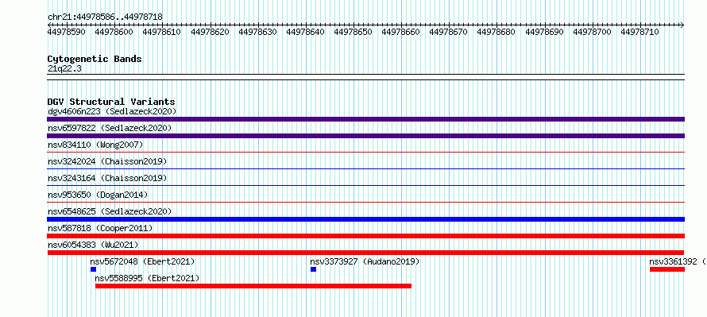Click the nsv587818 (Cooper2011) label
Screen dimensions: 707x317
pos(100,228)
